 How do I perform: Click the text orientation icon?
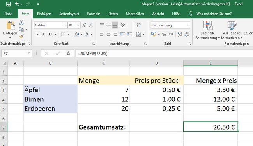tap(123, 25)
